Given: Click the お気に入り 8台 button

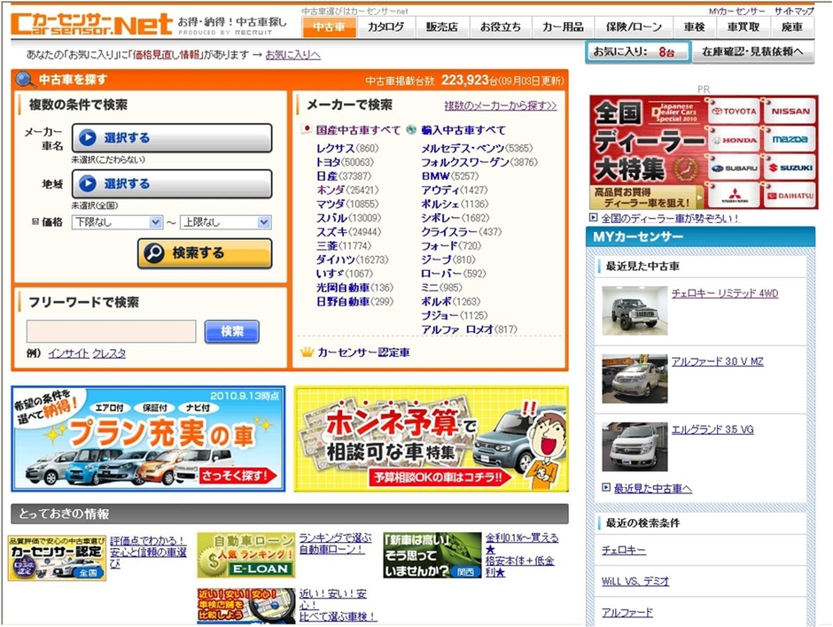Looking at the screenshot, I should click(638, 52).
